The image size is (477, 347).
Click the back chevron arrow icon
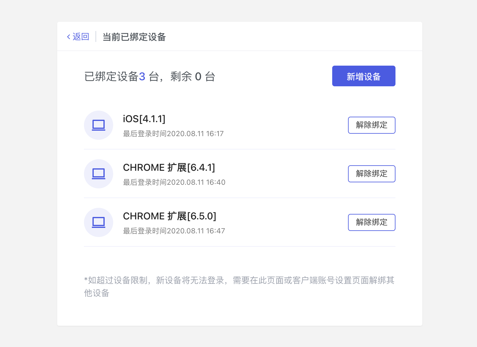pos(69,37)
